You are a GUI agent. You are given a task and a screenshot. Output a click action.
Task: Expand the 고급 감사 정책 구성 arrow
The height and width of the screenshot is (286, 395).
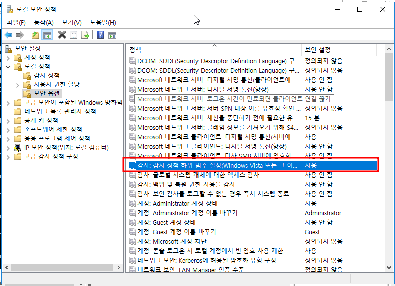[x=8, y=157]
